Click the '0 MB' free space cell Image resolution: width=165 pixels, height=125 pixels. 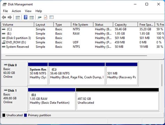(x=143, y=42)
